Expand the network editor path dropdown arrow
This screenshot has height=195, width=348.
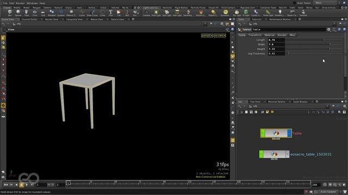tap(327, 106)
